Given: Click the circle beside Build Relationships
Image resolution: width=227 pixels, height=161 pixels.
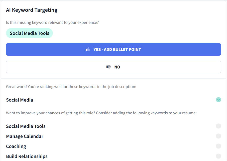Looking at the screenshot, I should [218, 156].
